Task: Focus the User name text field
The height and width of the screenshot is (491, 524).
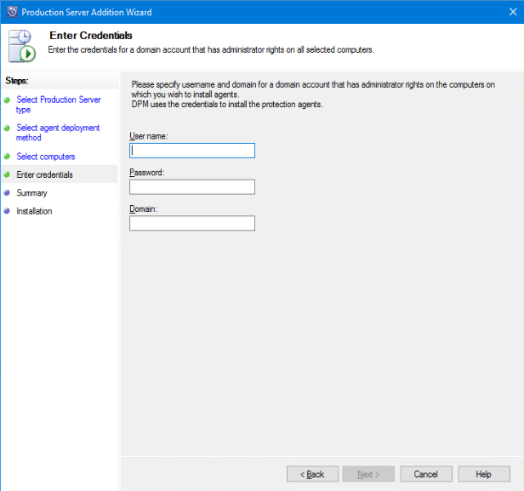Action: pyautogui.click(x=192, y=151)
